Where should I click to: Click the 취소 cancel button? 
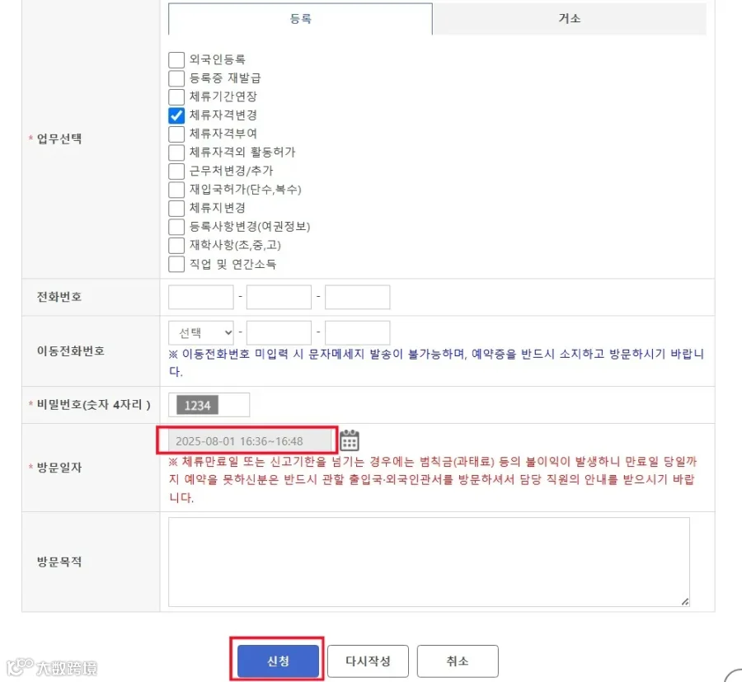[458, 661]
